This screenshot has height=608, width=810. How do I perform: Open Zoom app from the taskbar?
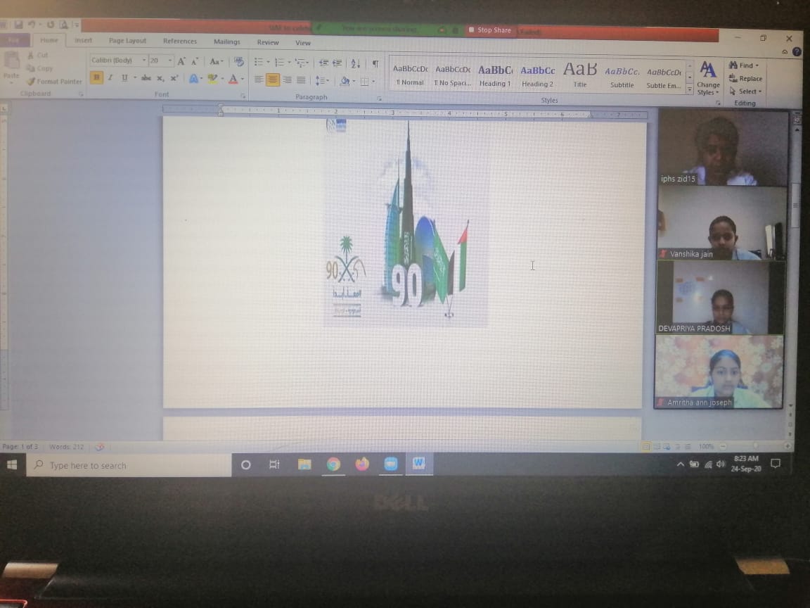pyautogui.click(x=390, y=464)
